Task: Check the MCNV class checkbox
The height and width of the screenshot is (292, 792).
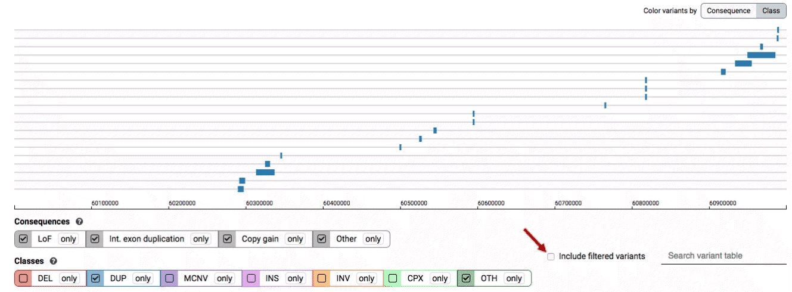Action: tap(170, 278)
